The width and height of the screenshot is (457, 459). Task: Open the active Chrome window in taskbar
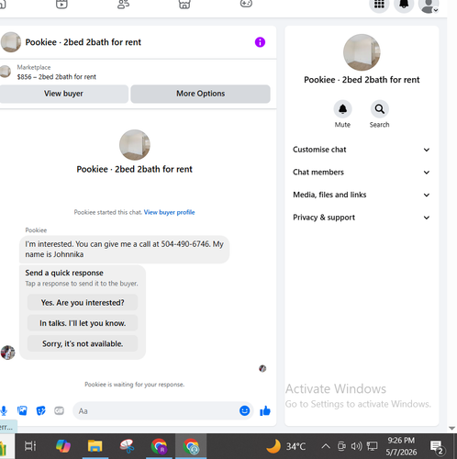pos(191,446)
